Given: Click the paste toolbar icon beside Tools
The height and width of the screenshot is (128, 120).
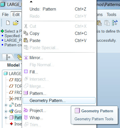Looking at the screenshot, I should tap(99, 23).
